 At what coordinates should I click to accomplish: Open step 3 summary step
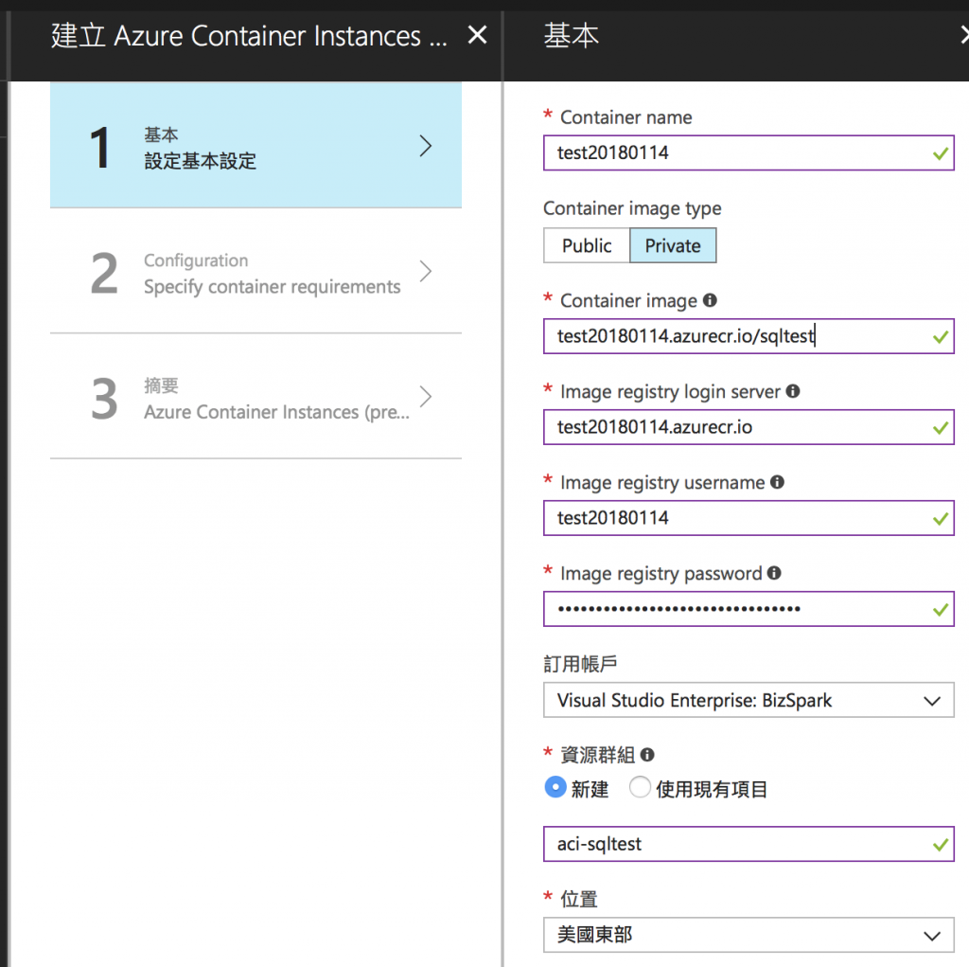point(255,397)
